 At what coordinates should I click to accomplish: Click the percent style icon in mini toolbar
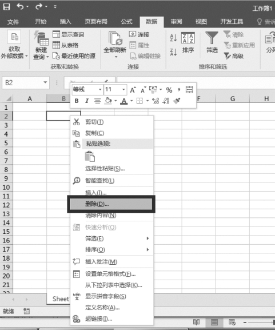(x=169, y=90)
